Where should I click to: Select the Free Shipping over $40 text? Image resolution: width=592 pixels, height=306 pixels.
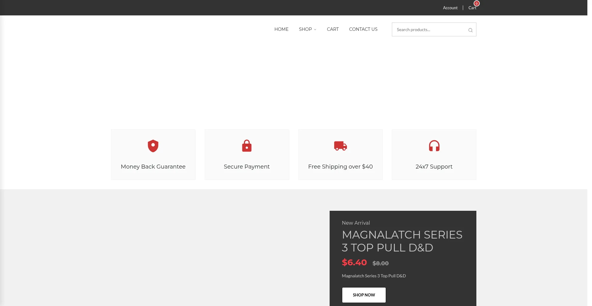coord(340,167)
